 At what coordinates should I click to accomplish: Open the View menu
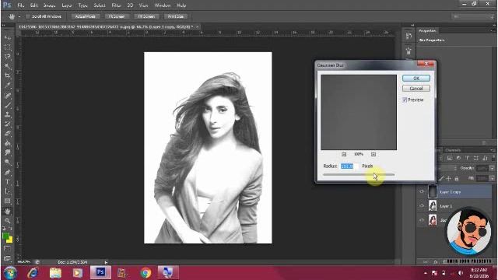tap(143, 5)
